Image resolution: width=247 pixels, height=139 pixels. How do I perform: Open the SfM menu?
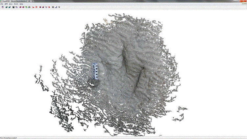(x=6, y=4)
